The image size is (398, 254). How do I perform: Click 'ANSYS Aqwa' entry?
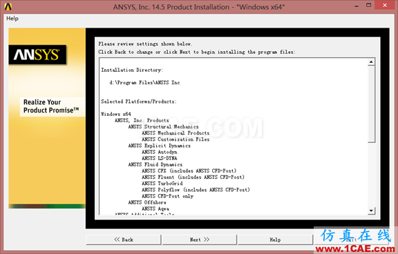(x=155, y=208)
